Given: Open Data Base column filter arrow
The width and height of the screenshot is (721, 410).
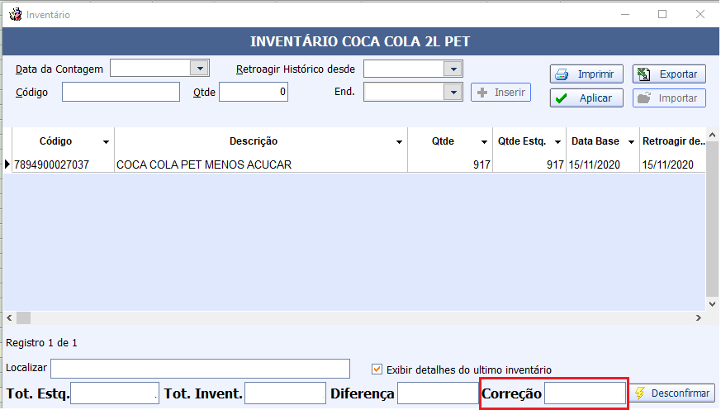Looking at the screenshot, I should pos(631,141).
